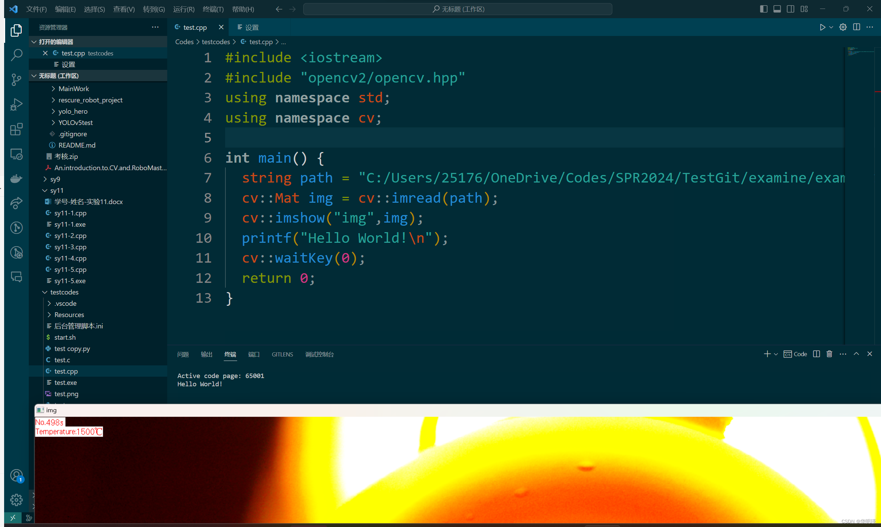The height and width of the screenshot is (527, 881).
Task: Kill the active terminal with the trash icon
Action: coord(829,354)
